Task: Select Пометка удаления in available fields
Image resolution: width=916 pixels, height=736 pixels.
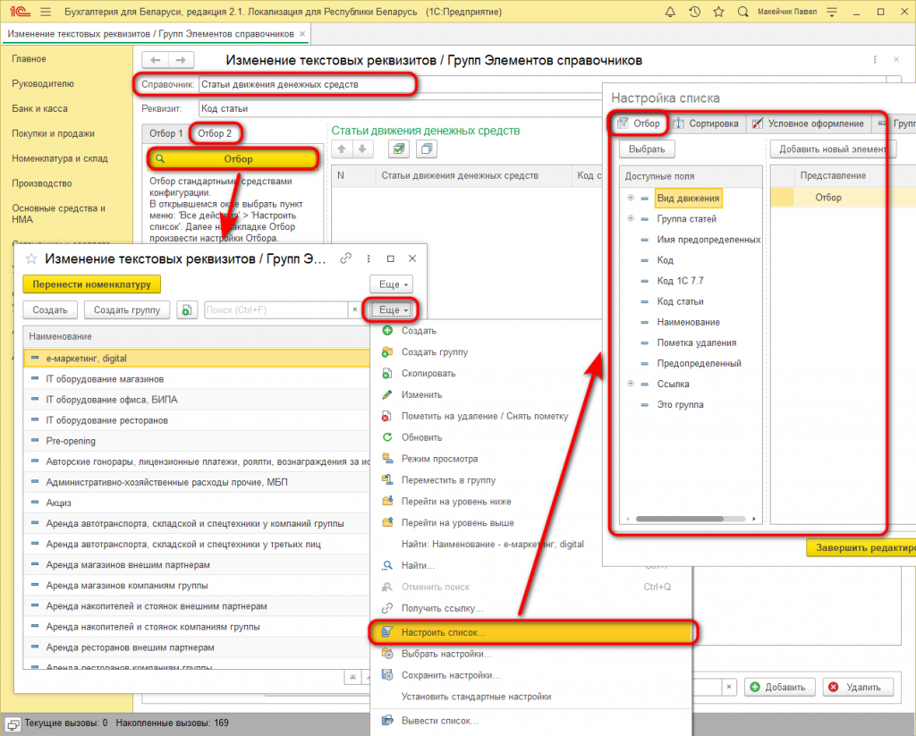Action: (x=696, y=343)
